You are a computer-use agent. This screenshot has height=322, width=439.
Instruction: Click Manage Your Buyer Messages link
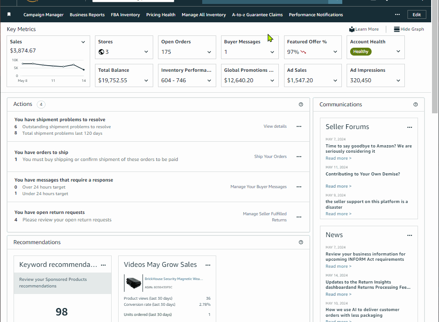pyautogui.click(x=258, y=187)
